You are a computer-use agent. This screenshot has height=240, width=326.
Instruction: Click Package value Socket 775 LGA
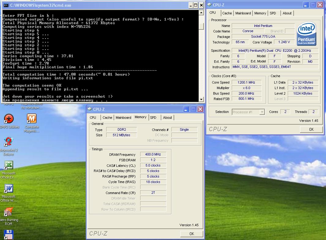263,36
